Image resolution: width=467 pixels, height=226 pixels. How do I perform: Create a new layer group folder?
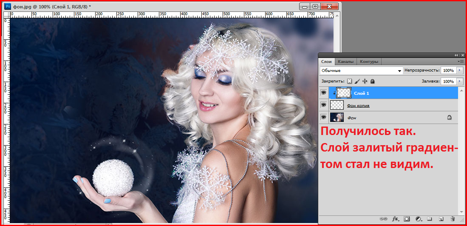(x=429, y=219)
